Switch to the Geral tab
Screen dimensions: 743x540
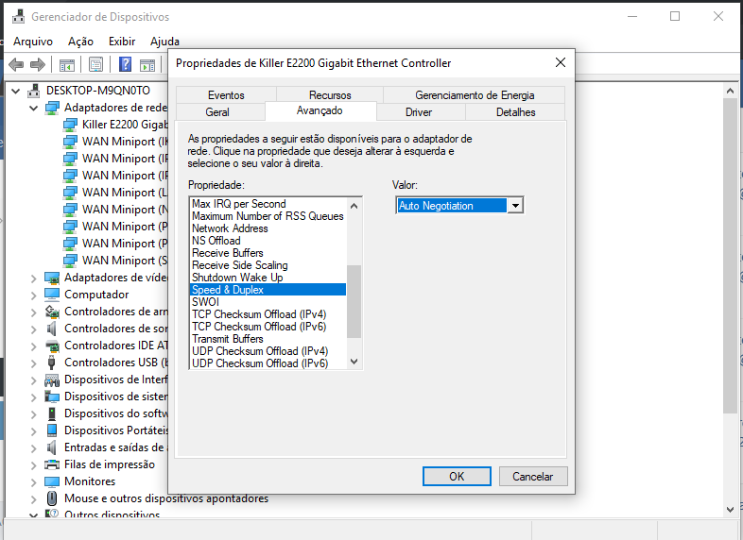[217, 112]
